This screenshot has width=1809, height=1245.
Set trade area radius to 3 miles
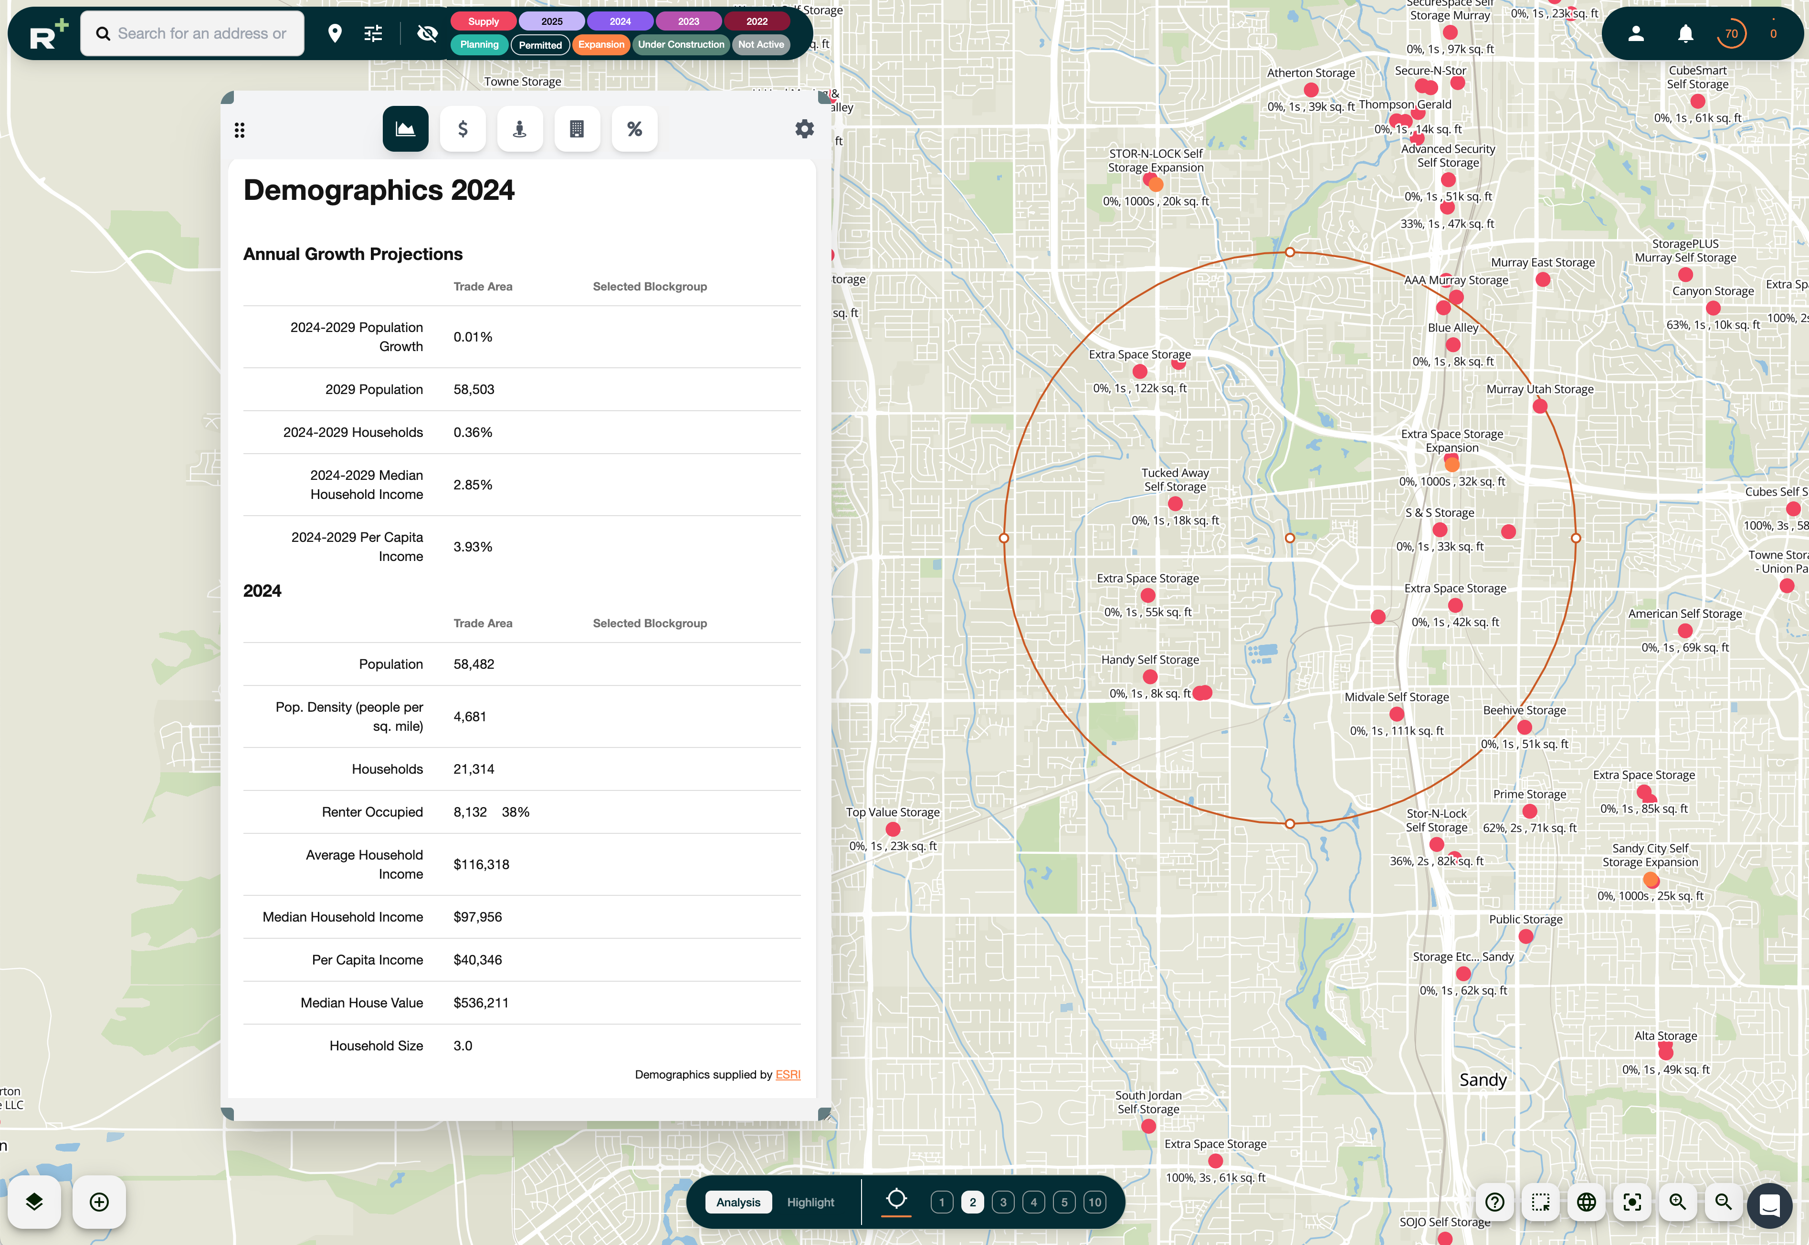(1003, 1202)
